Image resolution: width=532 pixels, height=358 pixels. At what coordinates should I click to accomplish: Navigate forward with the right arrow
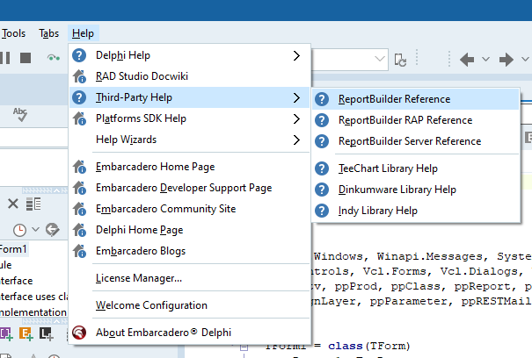click(x=506, y=60)
